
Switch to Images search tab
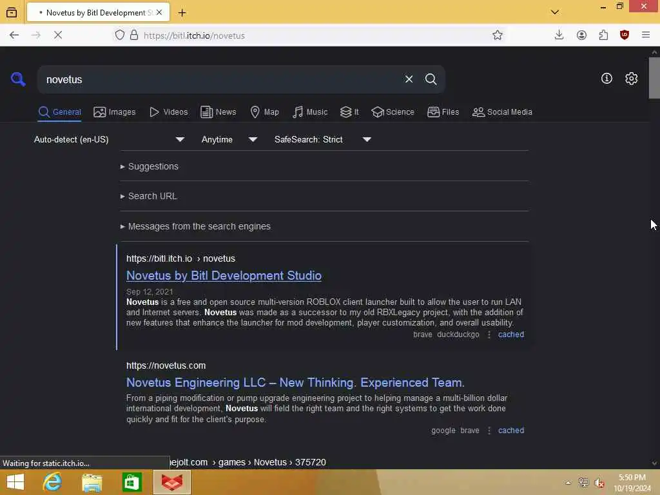[x=115, y=112]
